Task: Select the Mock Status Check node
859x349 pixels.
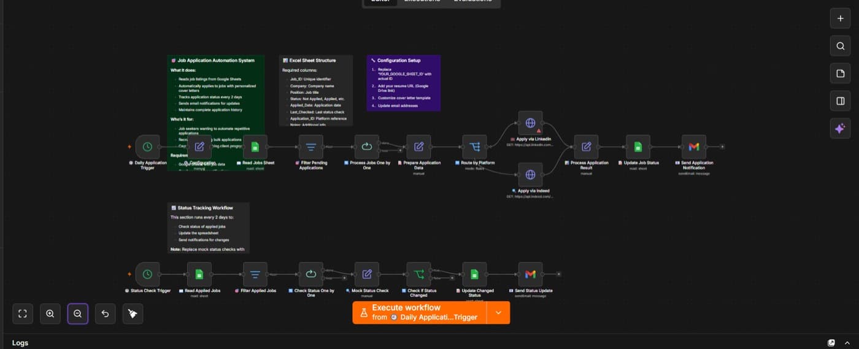Action: pyautogui.click(x=367, y=274)
